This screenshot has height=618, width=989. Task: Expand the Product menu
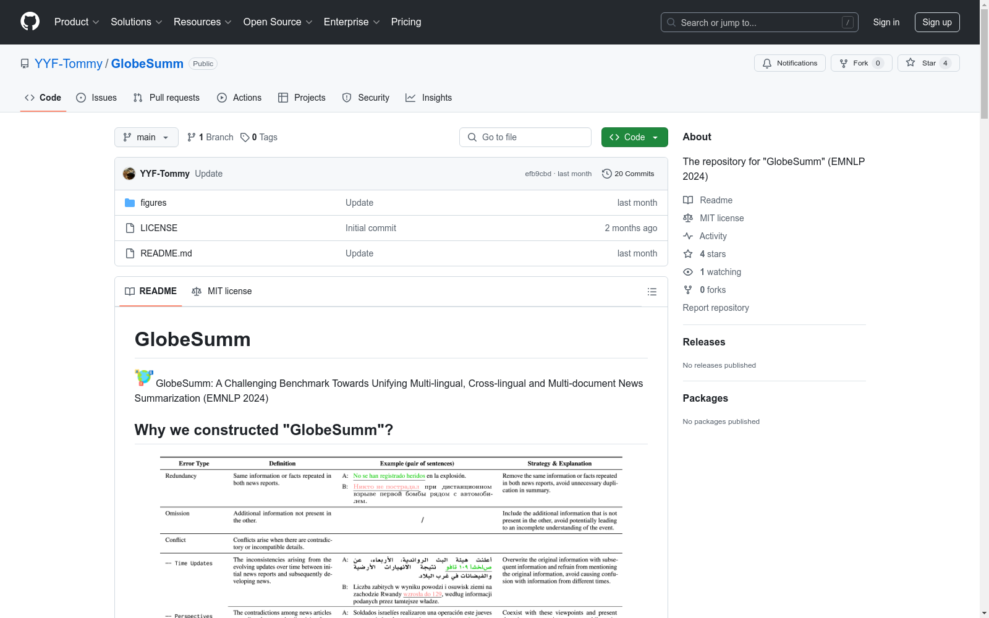[x=77, y=22]
